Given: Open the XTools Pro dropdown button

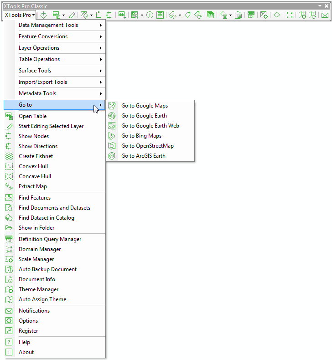Looking at the screenshot, I should point(20,15).
